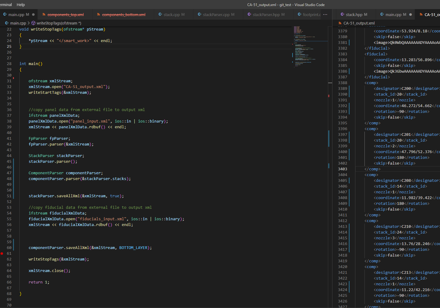
Task: Click 'stackParser.saveAllXml(&xmlStream, true);' line
Action: click(x=76, y=196)
